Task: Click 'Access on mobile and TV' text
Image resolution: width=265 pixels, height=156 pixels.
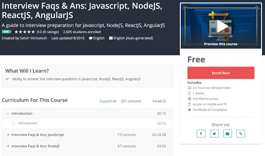Action: [210, 104]
